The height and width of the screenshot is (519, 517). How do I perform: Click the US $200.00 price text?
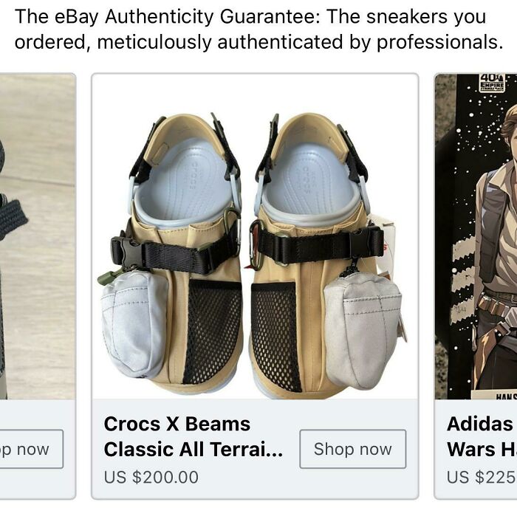(151, 477)
